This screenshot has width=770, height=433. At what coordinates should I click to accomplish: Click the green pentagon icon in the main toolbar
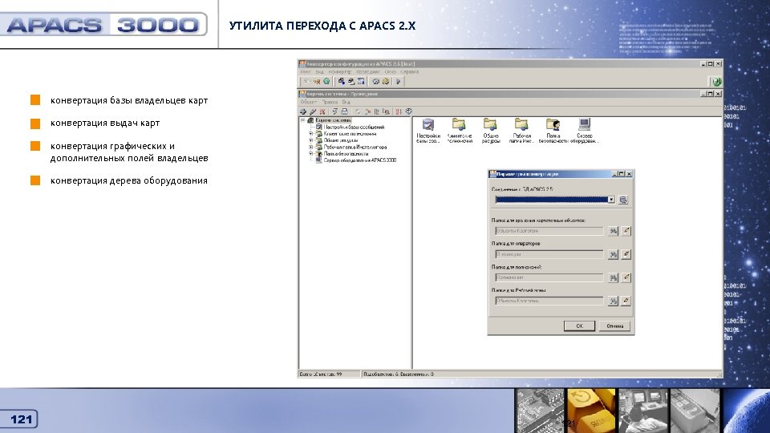326,82
